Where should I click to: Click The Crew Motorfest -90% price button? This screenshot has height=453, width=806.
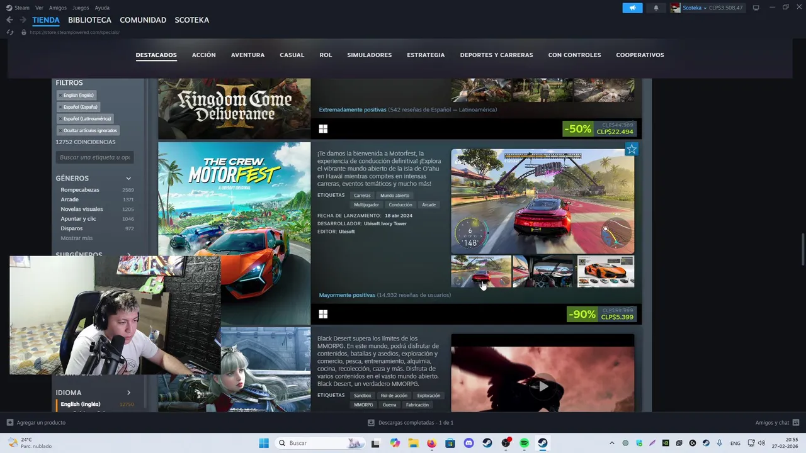[601, 314]
